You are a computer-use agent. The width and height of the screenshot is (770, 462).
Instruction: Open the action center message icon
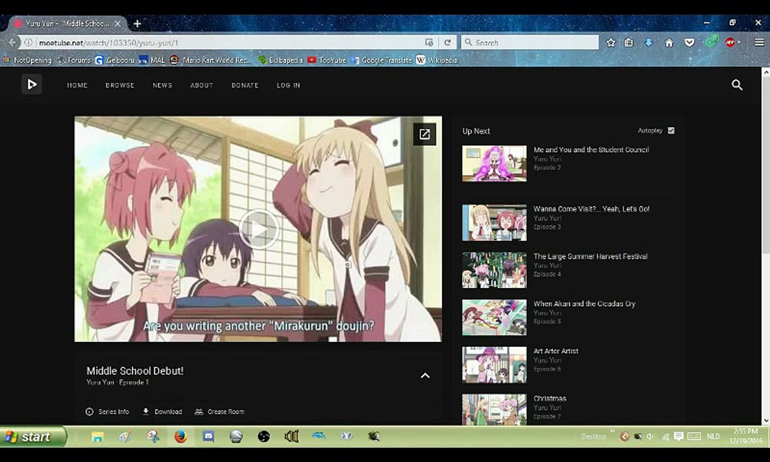(x=678, y=436)
